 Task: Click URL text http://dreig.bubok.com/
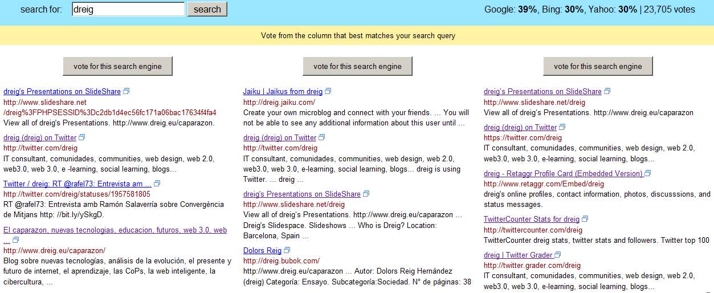click(281, 261)
